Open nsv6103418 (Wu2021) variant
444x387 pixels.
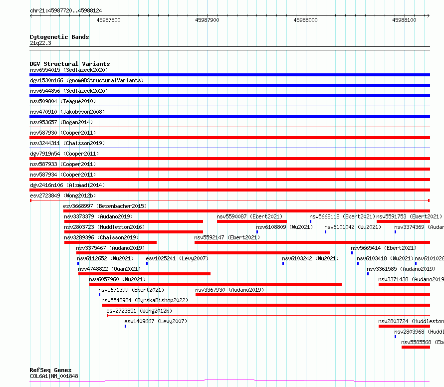385,258
